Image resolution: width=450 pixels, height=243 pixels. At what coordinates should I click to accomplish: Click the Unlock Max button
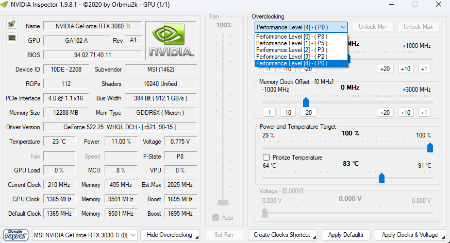pyautogui.click(x=418, y=27)
